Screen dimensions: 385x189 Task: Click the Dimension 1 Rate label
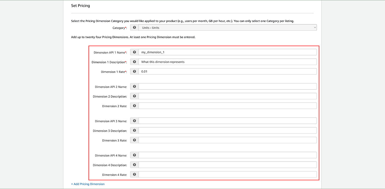(114, 72)
